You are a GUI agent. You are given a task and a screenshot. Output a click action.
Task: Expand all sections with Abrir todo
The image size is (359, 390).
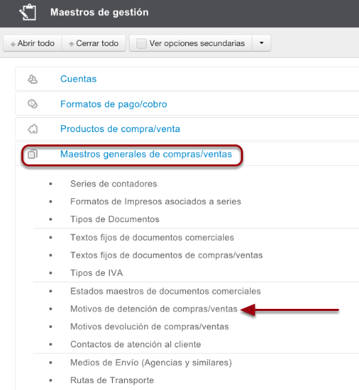[32, 43]
